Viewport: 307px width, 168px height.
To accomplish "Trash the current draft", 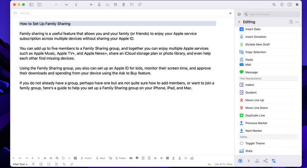I will coord(124,5).
